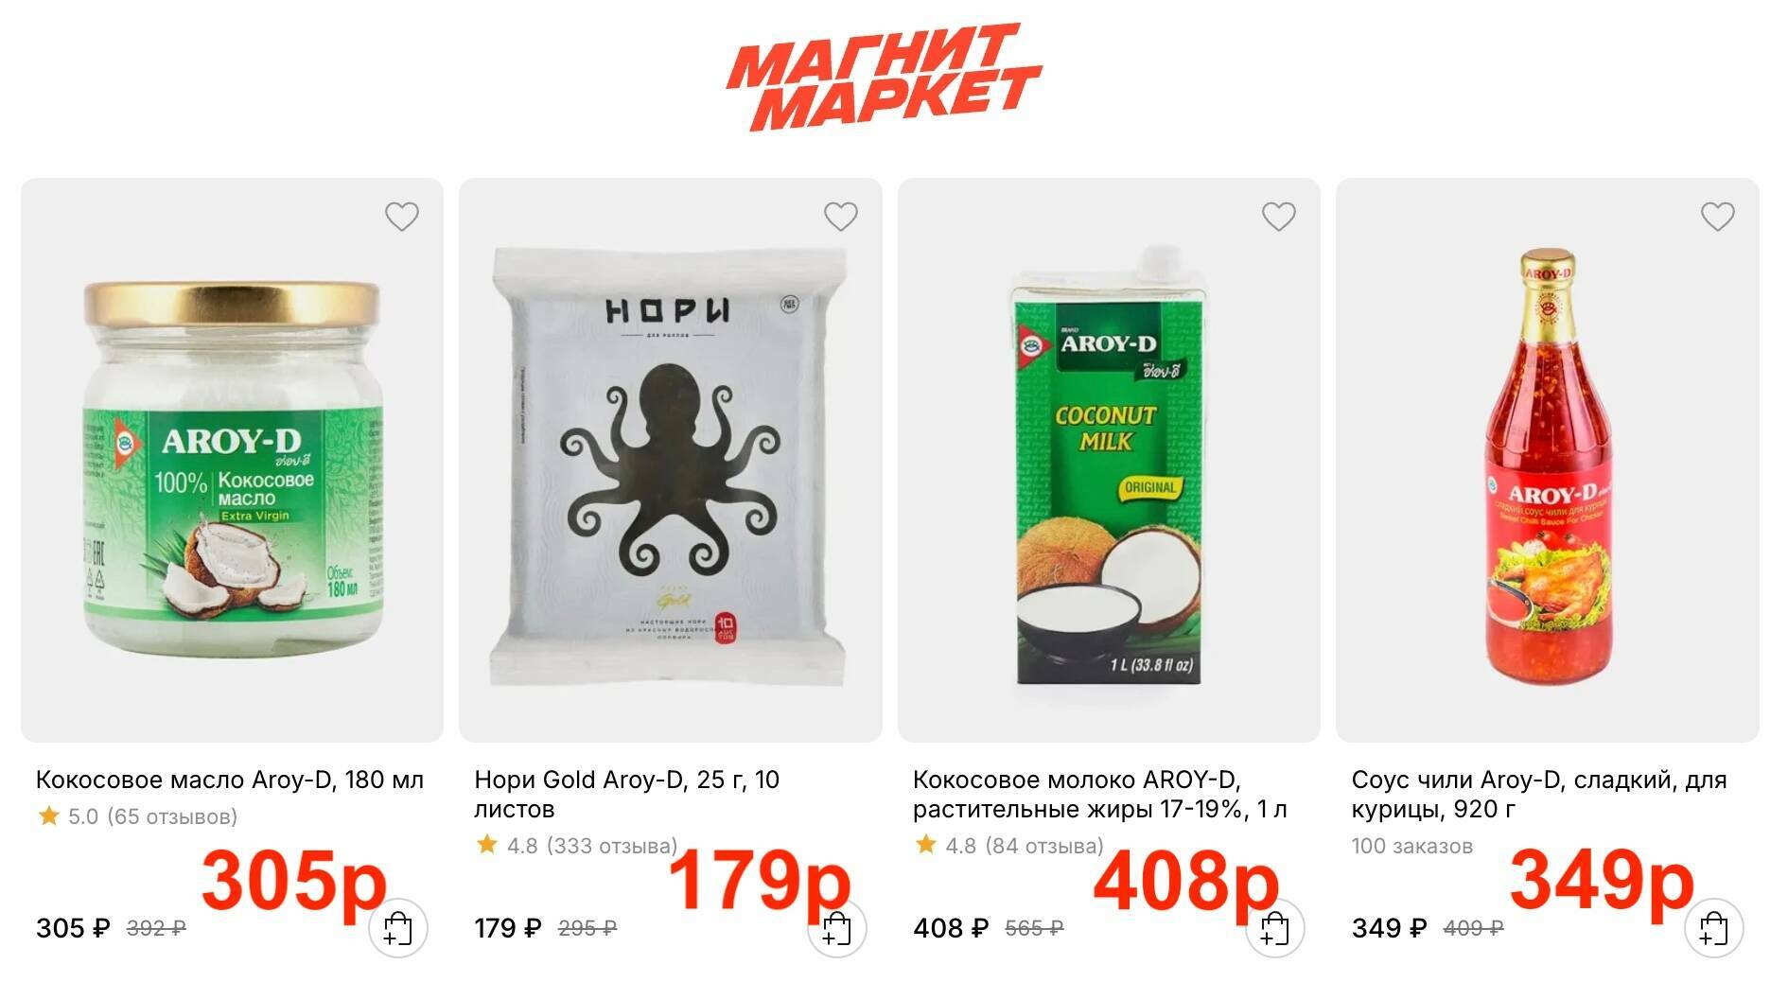Open the Магнит Маркет logo homepage
The image size is (1788, 982).
pyautogui.click(x=884, y=78)
